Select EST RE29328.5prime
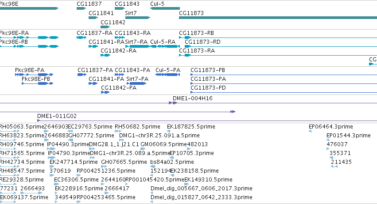 pyautogui.click(x=22, y=180)
